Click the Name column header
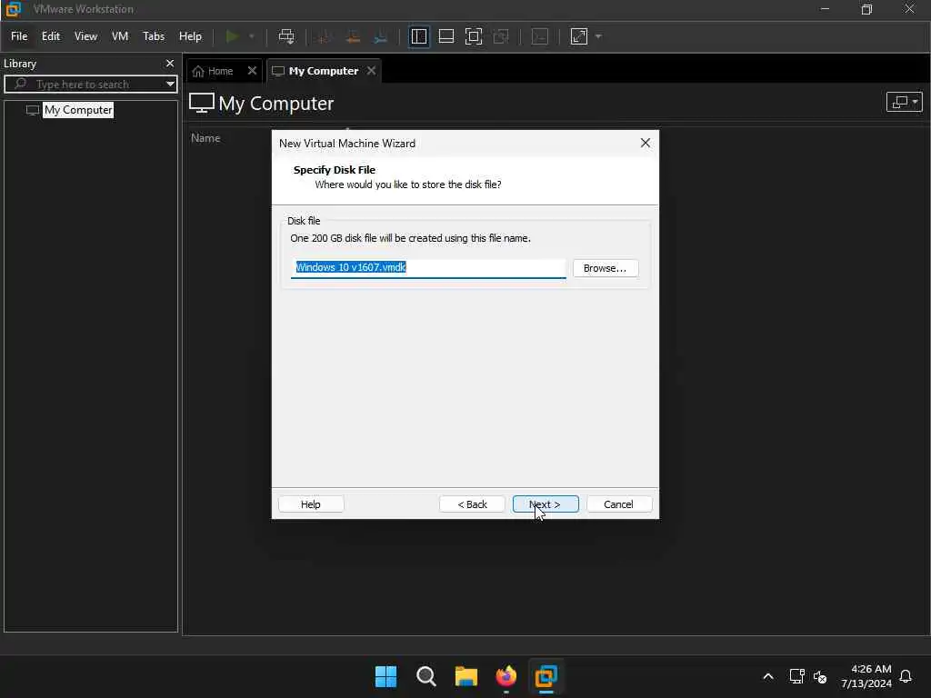The image size is (931, 698). pos(205,138)
